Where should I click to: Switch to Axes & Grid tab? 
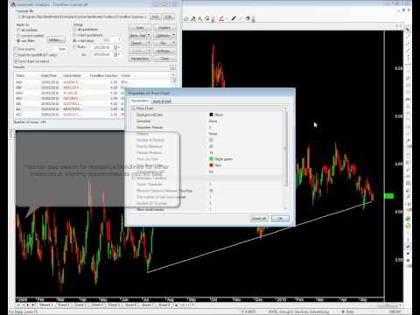click(162, 101)
